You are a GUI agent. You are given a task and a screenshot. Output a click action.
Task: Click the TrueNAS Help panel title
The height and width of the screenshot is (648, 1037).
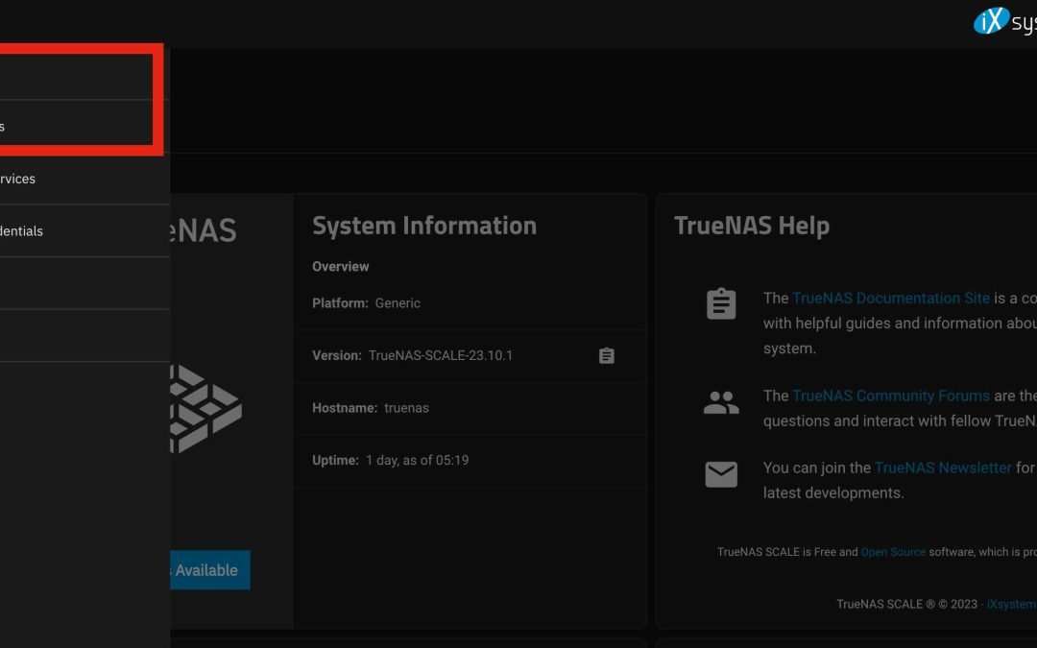[752, 225]
